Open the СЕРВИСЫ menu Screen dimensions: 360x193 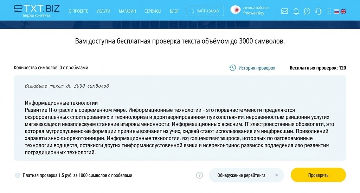[153, 11]
